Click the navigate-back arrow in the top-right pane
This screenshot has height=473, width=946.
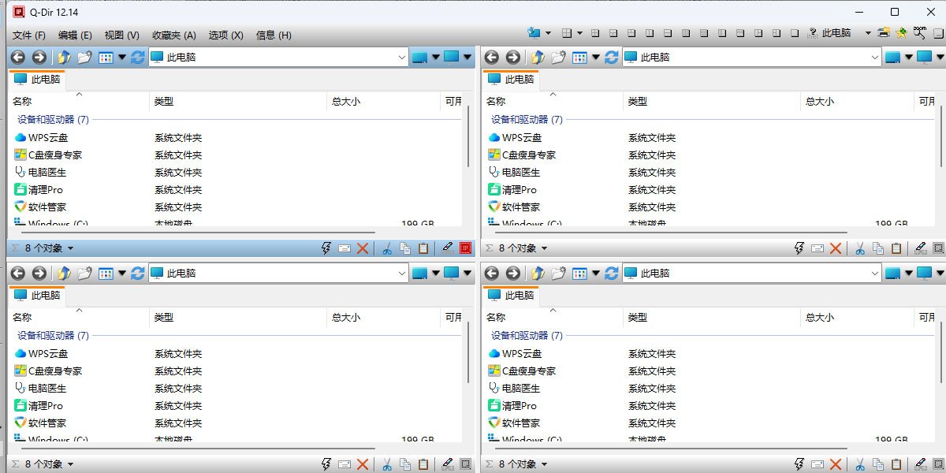coord(491,57)
